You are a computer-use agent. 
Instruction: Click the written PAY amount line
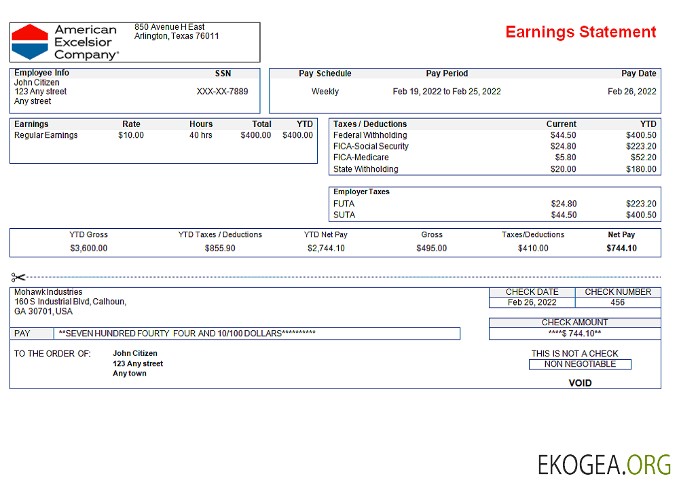pos(256,333)
